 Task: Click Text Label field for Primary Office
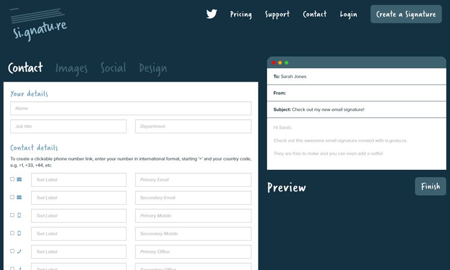[79, 251]
